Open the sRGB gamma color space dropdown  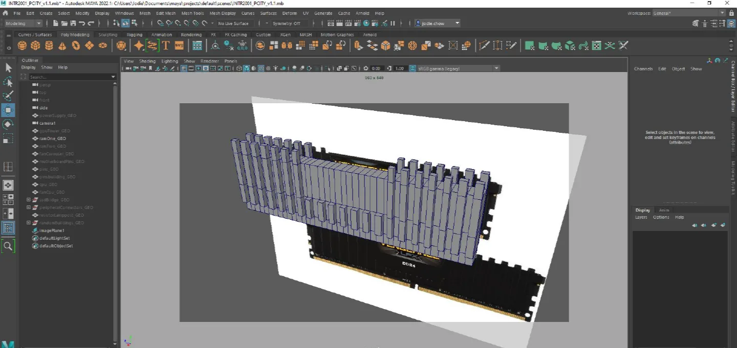458,68
